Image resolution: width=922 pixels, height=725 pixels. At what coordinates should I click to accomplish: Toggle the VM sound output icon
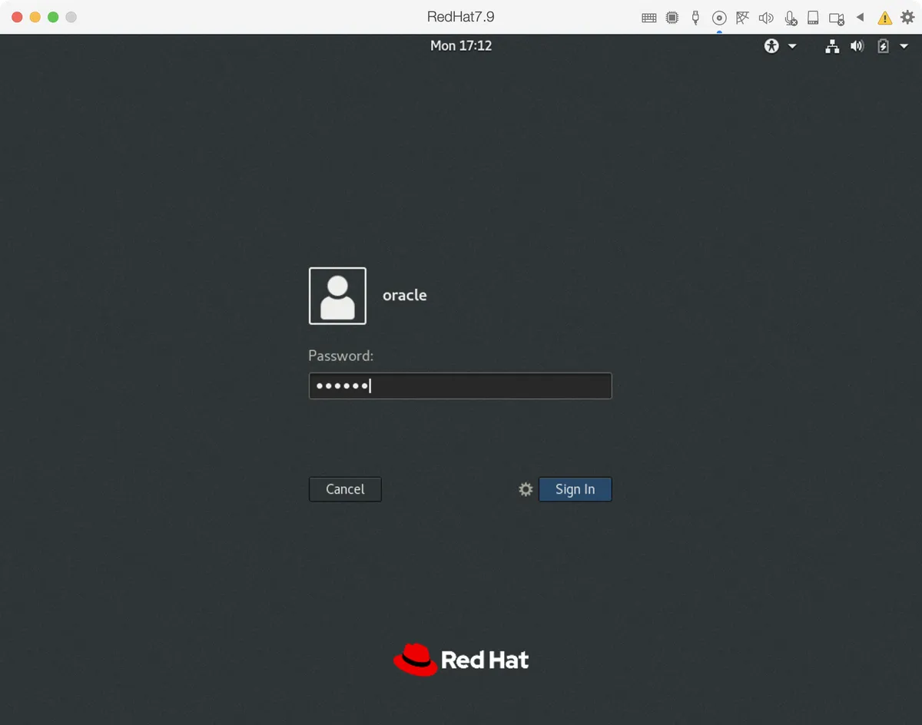(x=766, y=17)
